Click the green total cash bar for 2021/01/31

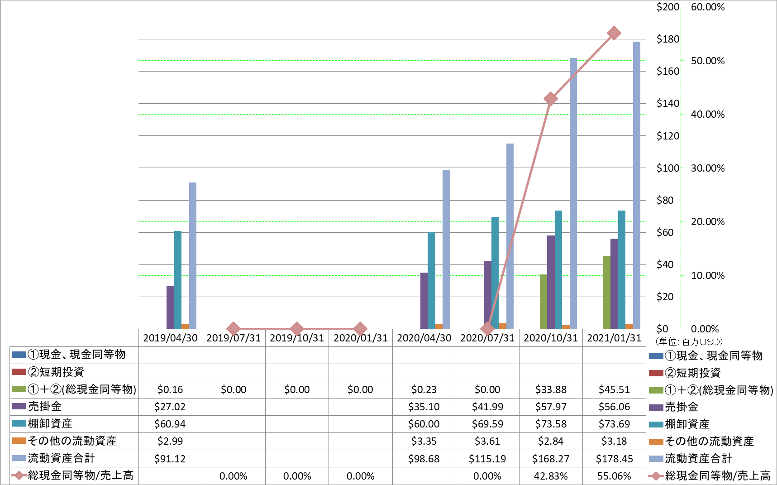click(x=607, y=292)
